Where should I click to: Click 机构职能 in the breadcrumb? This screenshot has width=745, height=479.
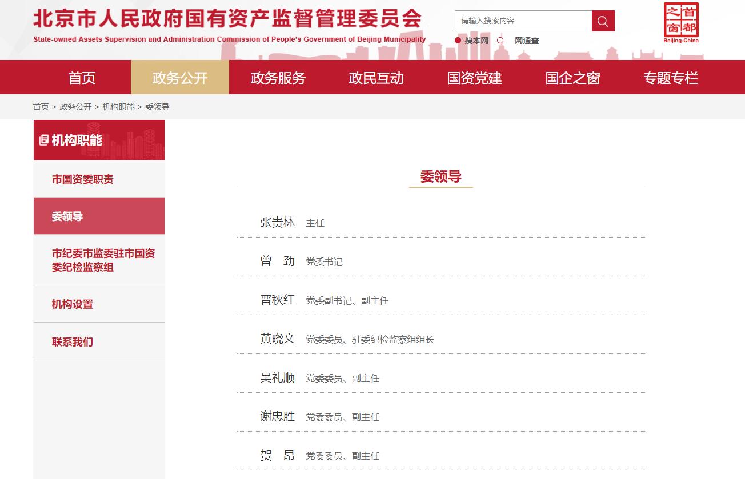(119, 107)
